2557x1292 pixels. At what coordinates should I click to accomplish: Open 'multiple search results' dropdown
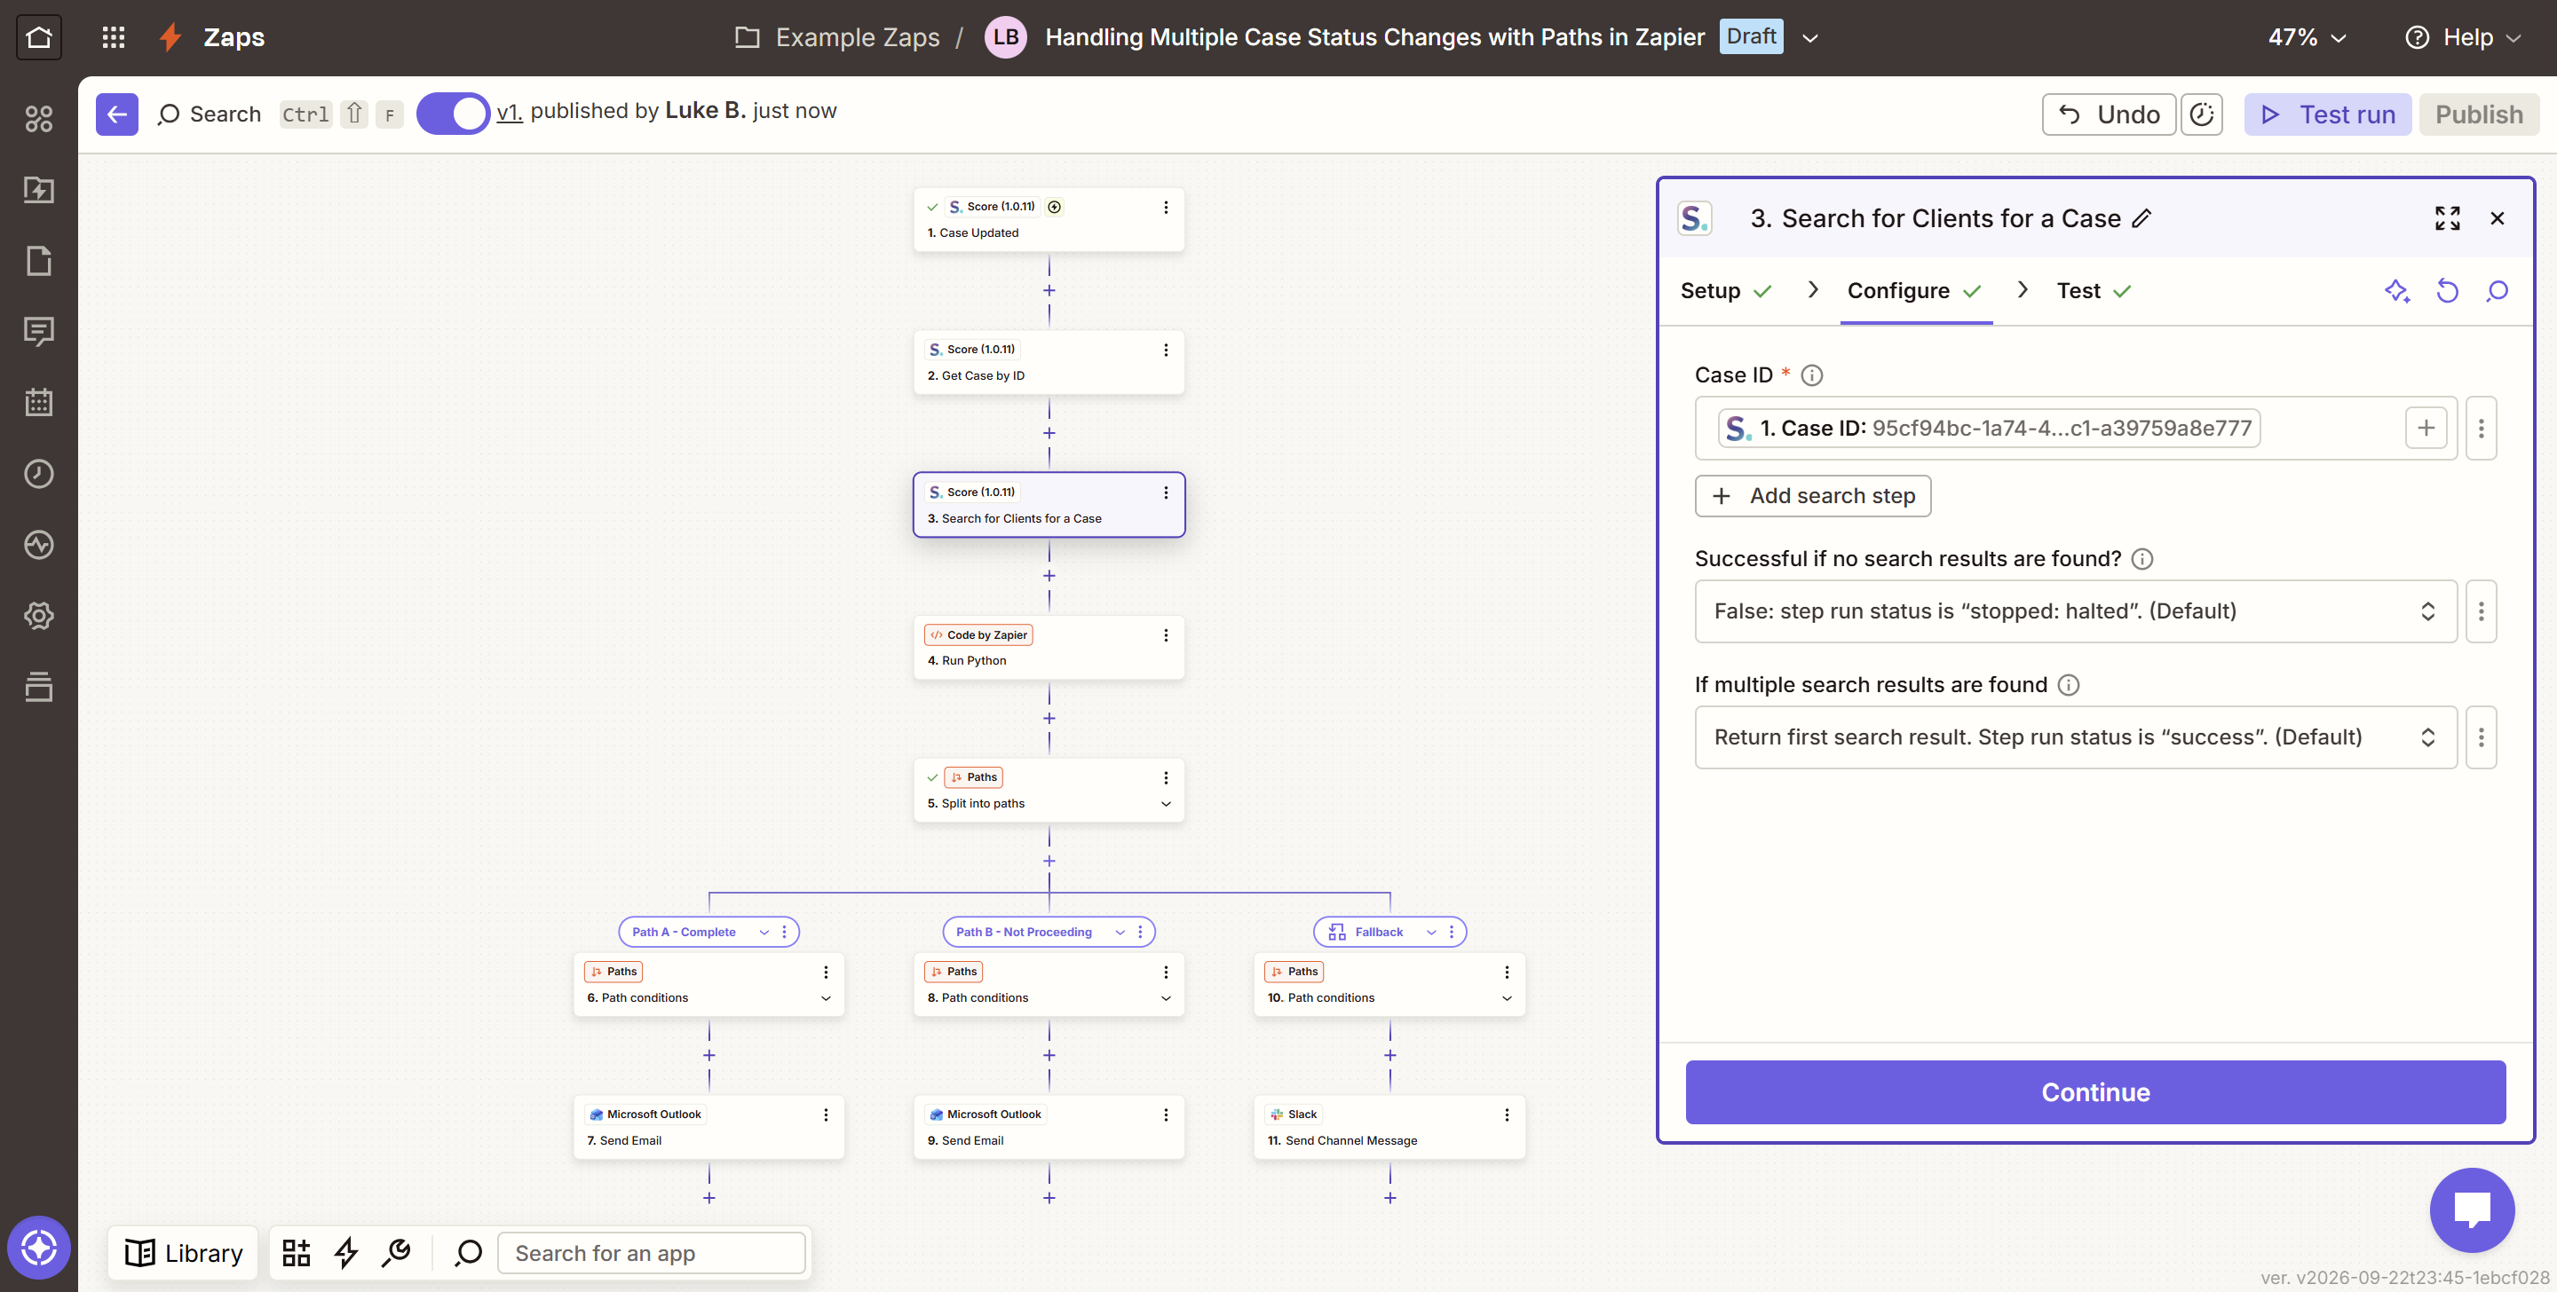pyautogui.click(x=2076, y=737)
